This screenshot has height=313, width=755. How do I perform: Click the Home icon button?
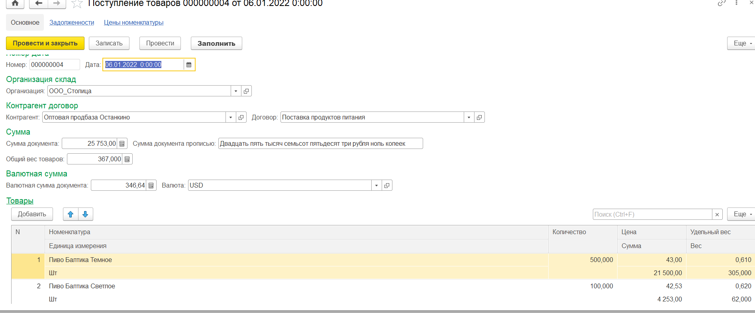[15, 4]
